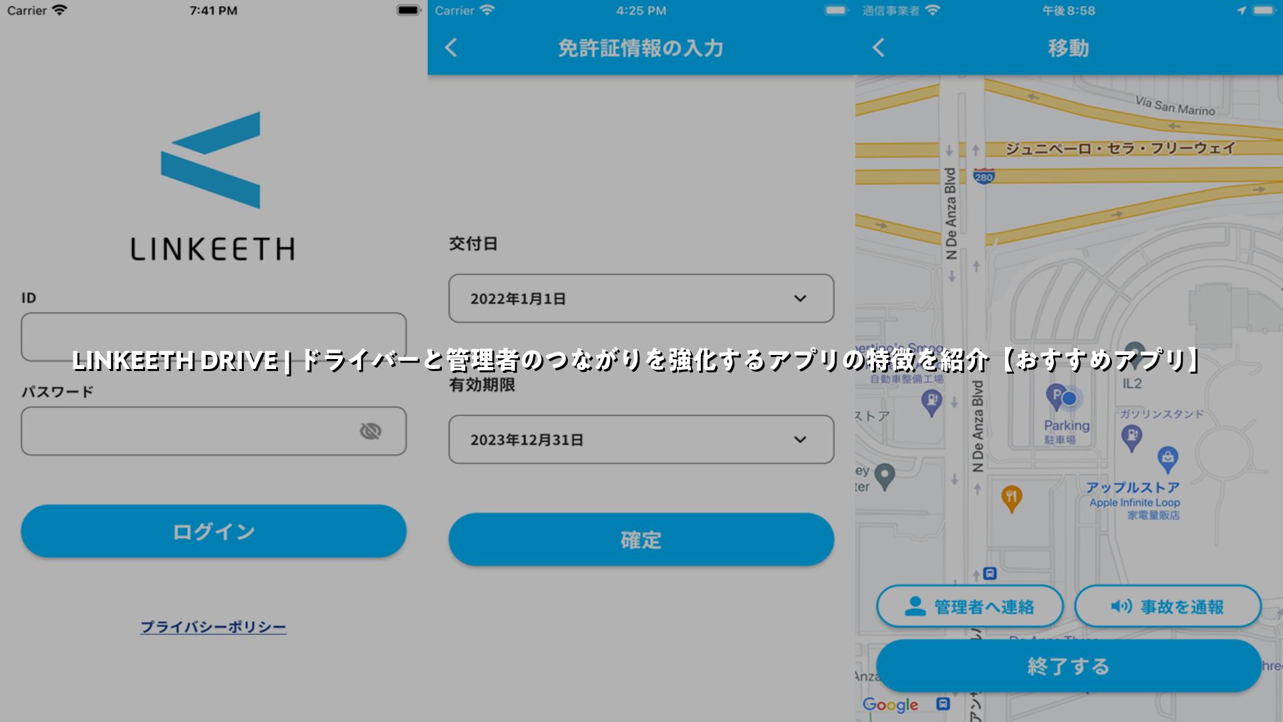Click the orange restaurant map pin
Viewport: 1283px width, 722px height.
[1012, 499]
